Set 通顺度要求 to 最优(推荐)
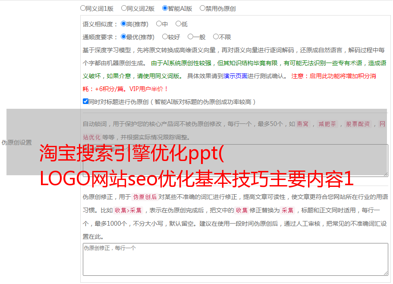The height and width of the screenshot is (284, 393). tap(123, 37)
